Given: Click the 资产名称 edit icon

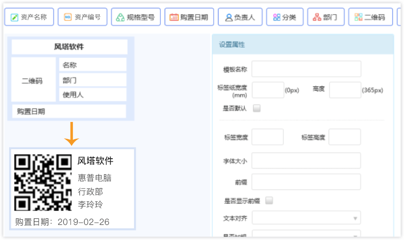Looking at the screenshot, I should 15,17.
